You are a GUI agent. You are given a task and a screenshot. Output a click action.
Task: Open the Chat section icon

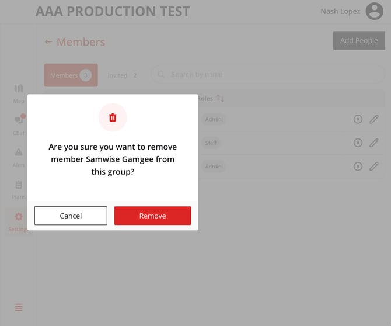19,120
